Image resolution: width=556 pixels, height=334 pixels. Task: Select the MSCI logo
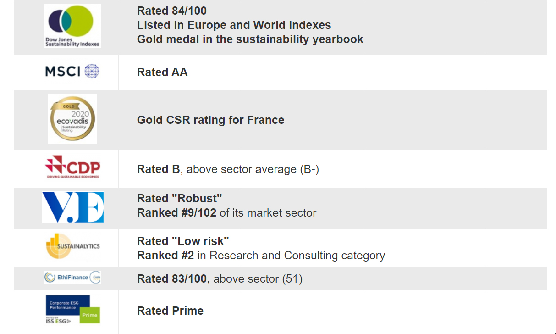click(72, 71)
